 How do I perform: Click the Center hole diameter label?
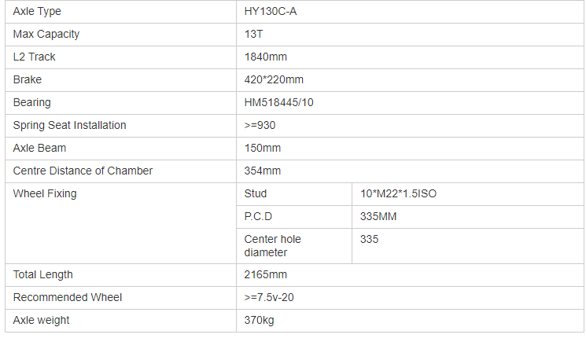(x=272, y=246)
